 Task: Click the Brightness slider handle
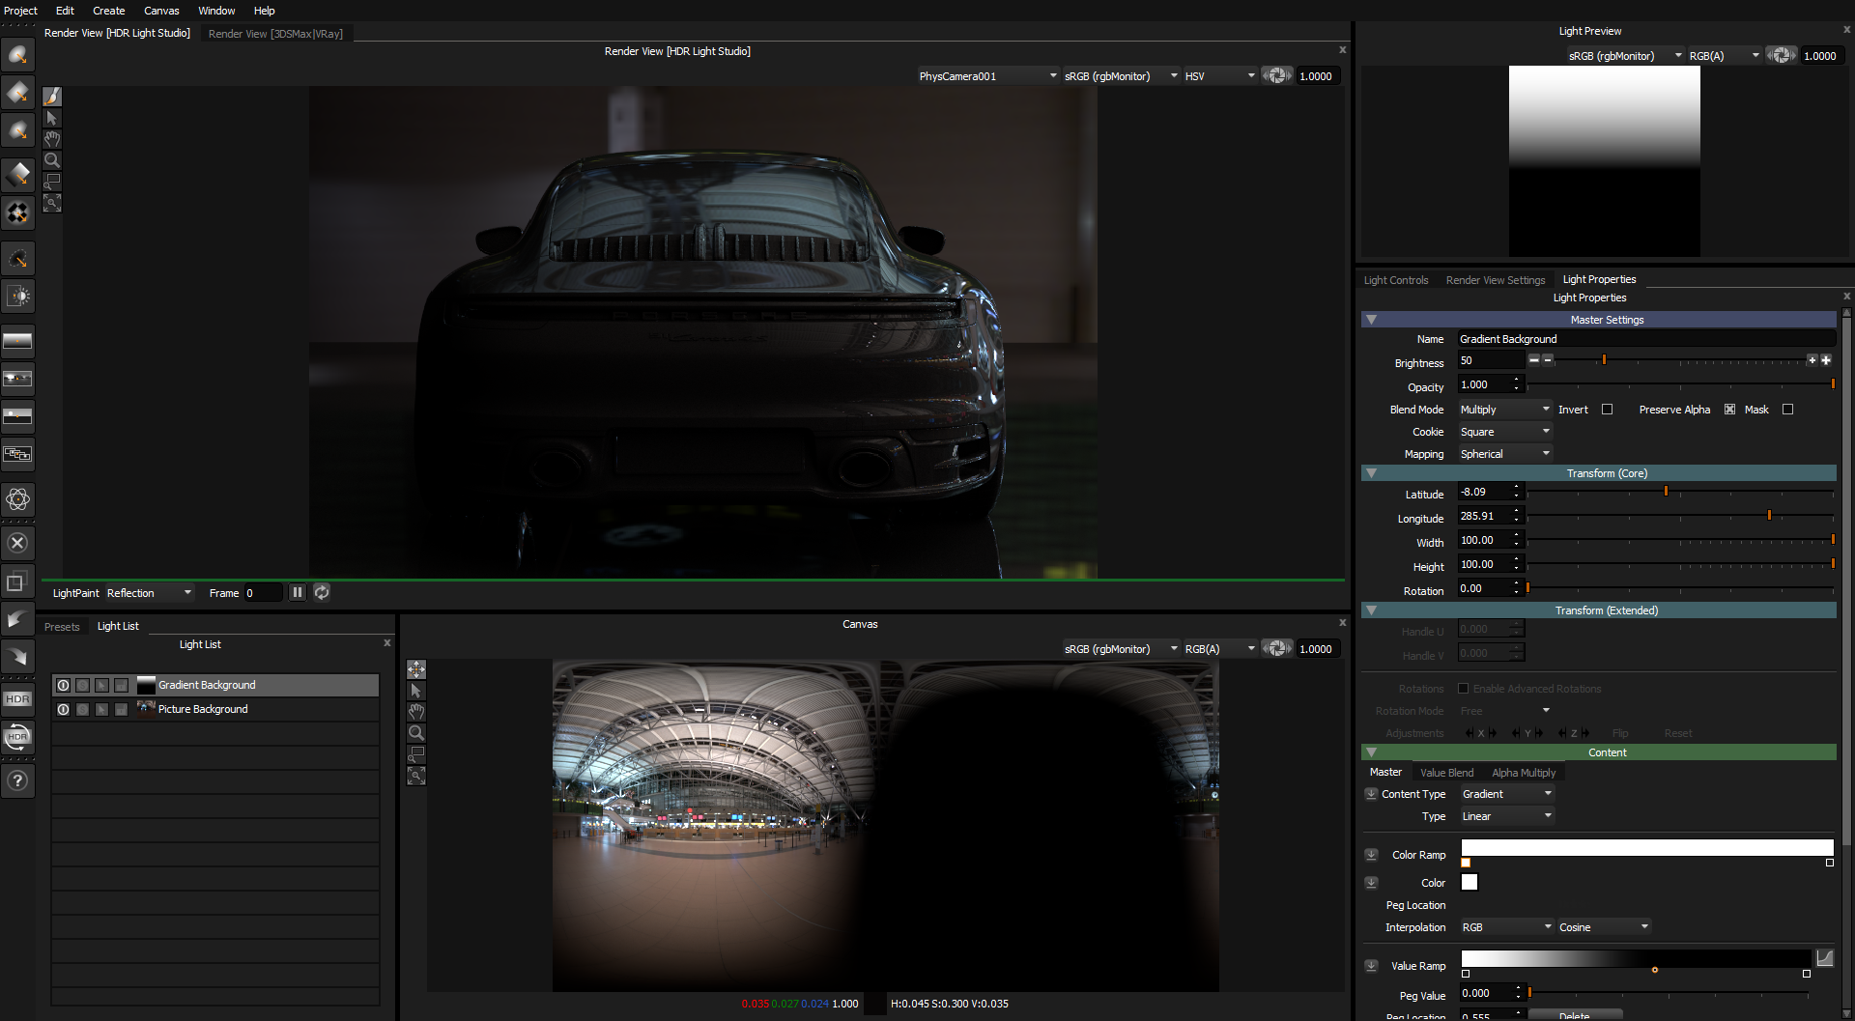tap(1604, 359)
